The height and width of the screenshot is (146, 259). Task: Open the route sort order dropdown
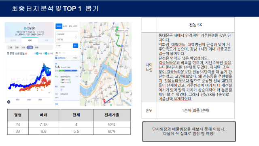[x=76, y=58]
